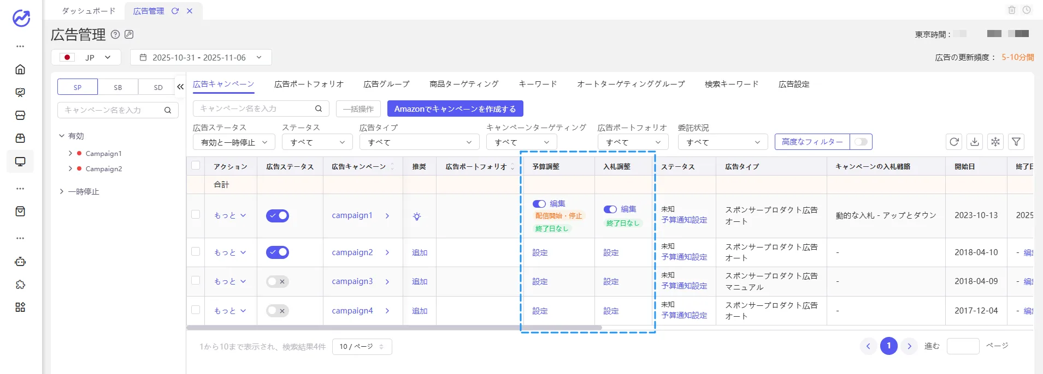Select all rows with the header checkbox
The height and width of the screenshot is (374, 1043).
(196, 166)
